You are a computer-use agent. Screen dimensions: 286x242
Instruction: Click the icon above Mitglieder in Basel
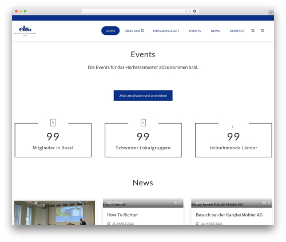[53, 122]
